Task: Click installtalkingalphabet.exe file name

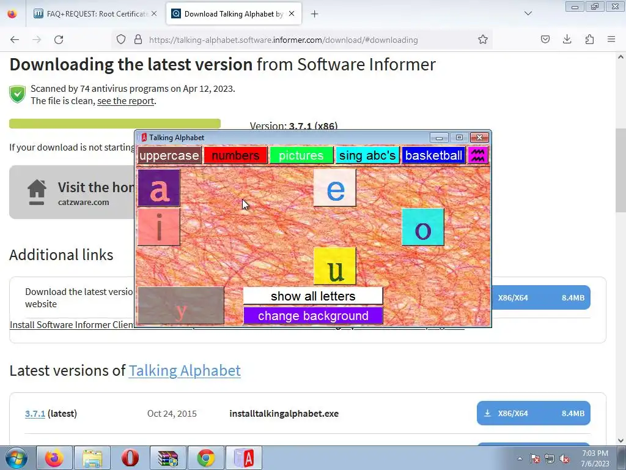Action: 284,414
